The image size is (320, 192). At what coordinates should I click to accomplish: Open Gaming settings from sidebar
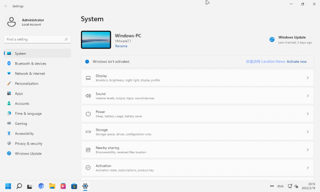pyautogui.click(x=21, y=123)
